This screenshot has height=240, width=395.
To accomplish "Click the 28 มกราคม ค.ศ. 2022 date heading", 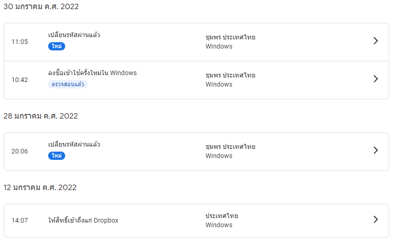I will click(41, 116).
